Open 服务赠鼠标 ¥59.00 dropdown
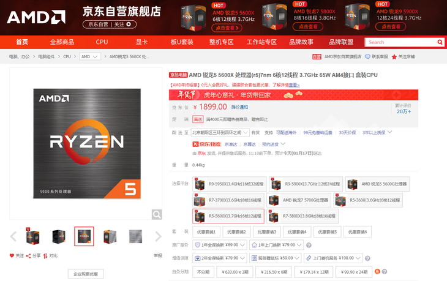 275,258
